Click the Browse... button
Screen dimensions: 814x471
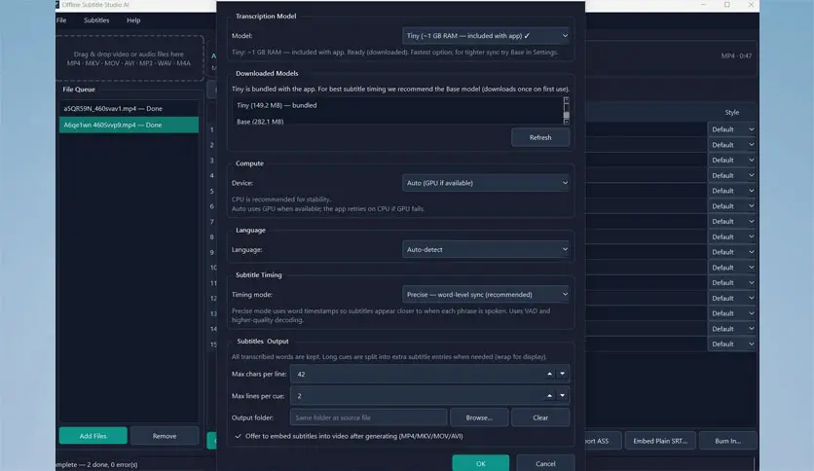[x=479, y=417]
